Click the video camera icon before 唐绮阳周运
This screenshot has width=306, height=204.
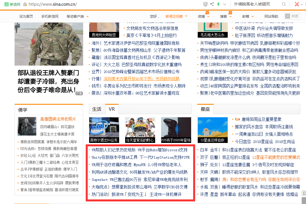237,119
